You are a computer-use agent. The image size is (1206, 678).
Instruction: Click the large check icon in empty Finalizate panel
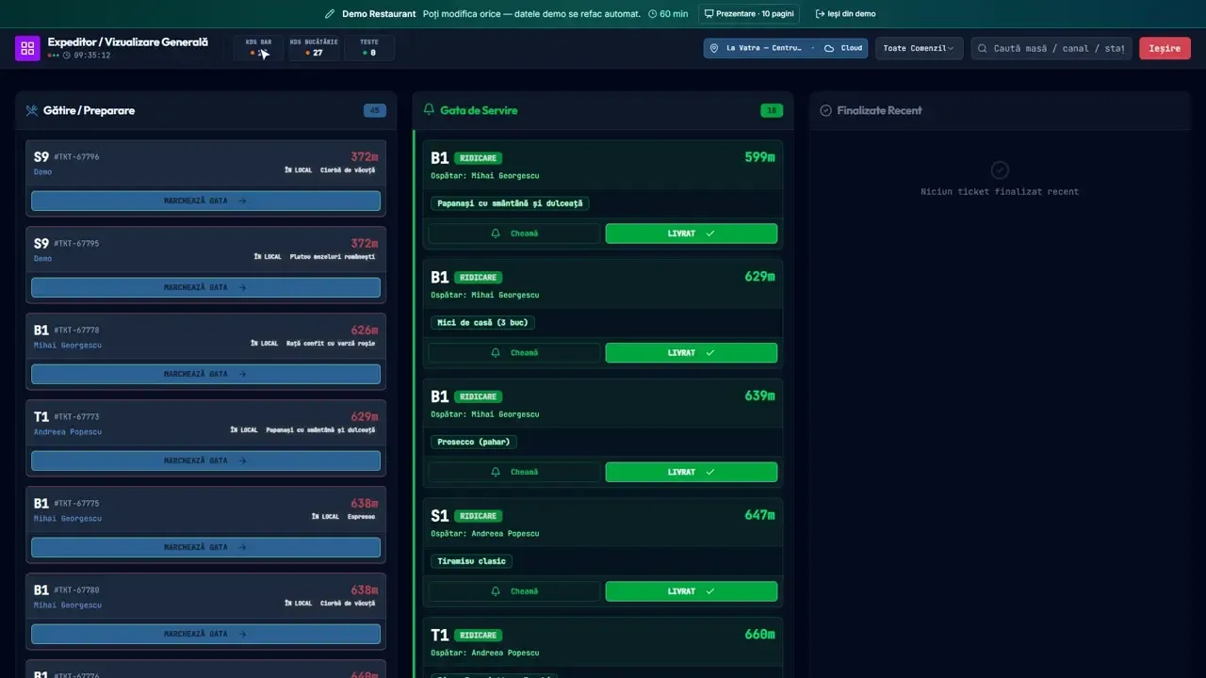1000,169
